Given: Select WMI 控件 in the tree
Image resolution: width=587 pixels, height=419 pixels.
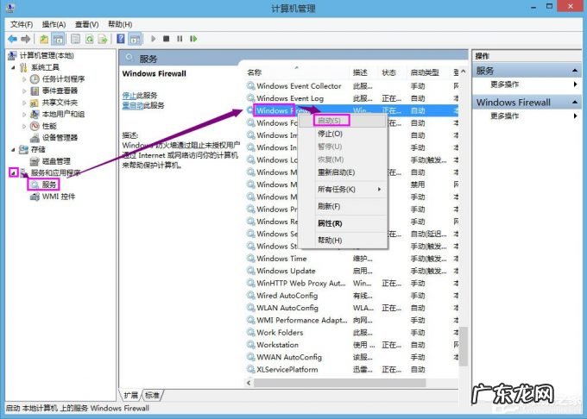Looking at the screenshot, I should point(59,197).
